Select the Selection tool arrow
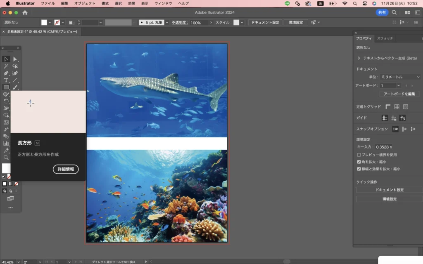Screen dimensions: 423x264 [6, 59]
